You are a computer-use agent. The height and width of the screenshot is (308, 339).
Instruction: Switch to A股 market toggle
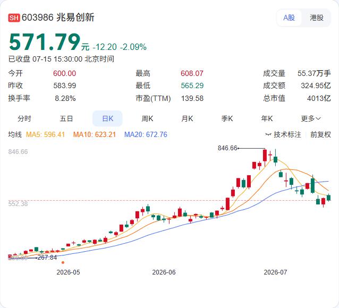289,18
